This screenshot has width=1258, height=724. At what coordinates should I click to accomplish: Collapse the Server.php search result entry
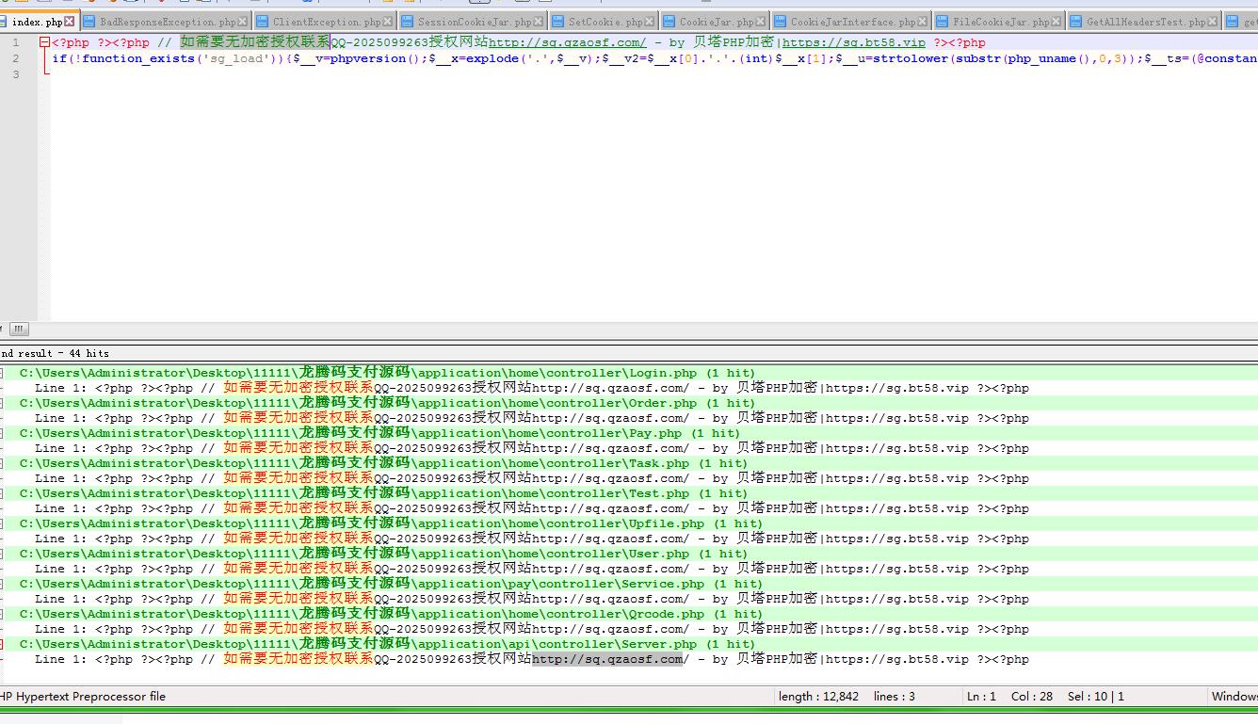click(2, 645)
